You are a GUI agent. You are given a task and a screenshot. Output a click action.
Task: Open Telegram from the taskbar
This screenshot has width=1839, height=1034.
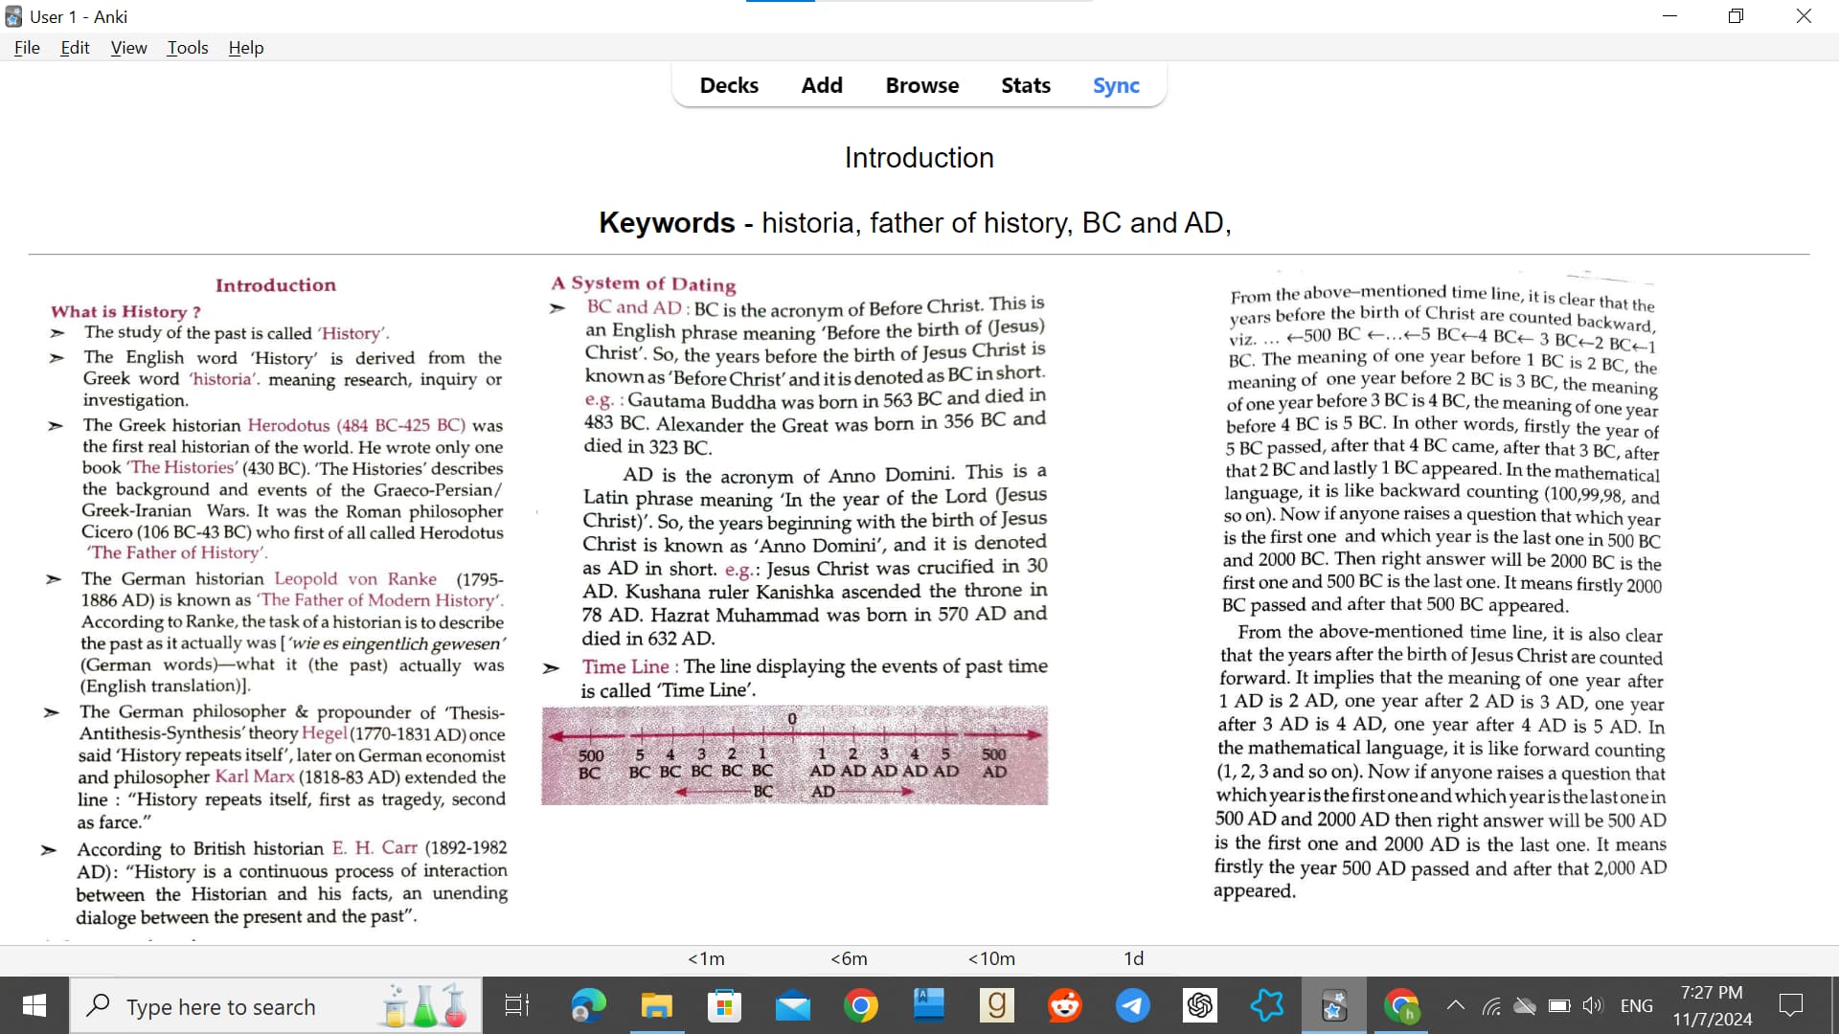pyautogui.click(x=1132, y=1005)
